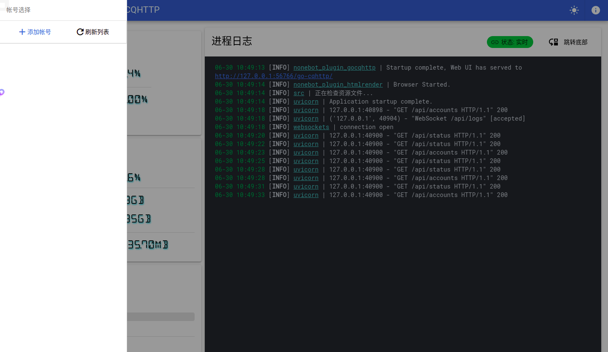Toggle the light/dark theme sun icon
Image resolution: width=608 pixels, height=352 pixels.
574,10
